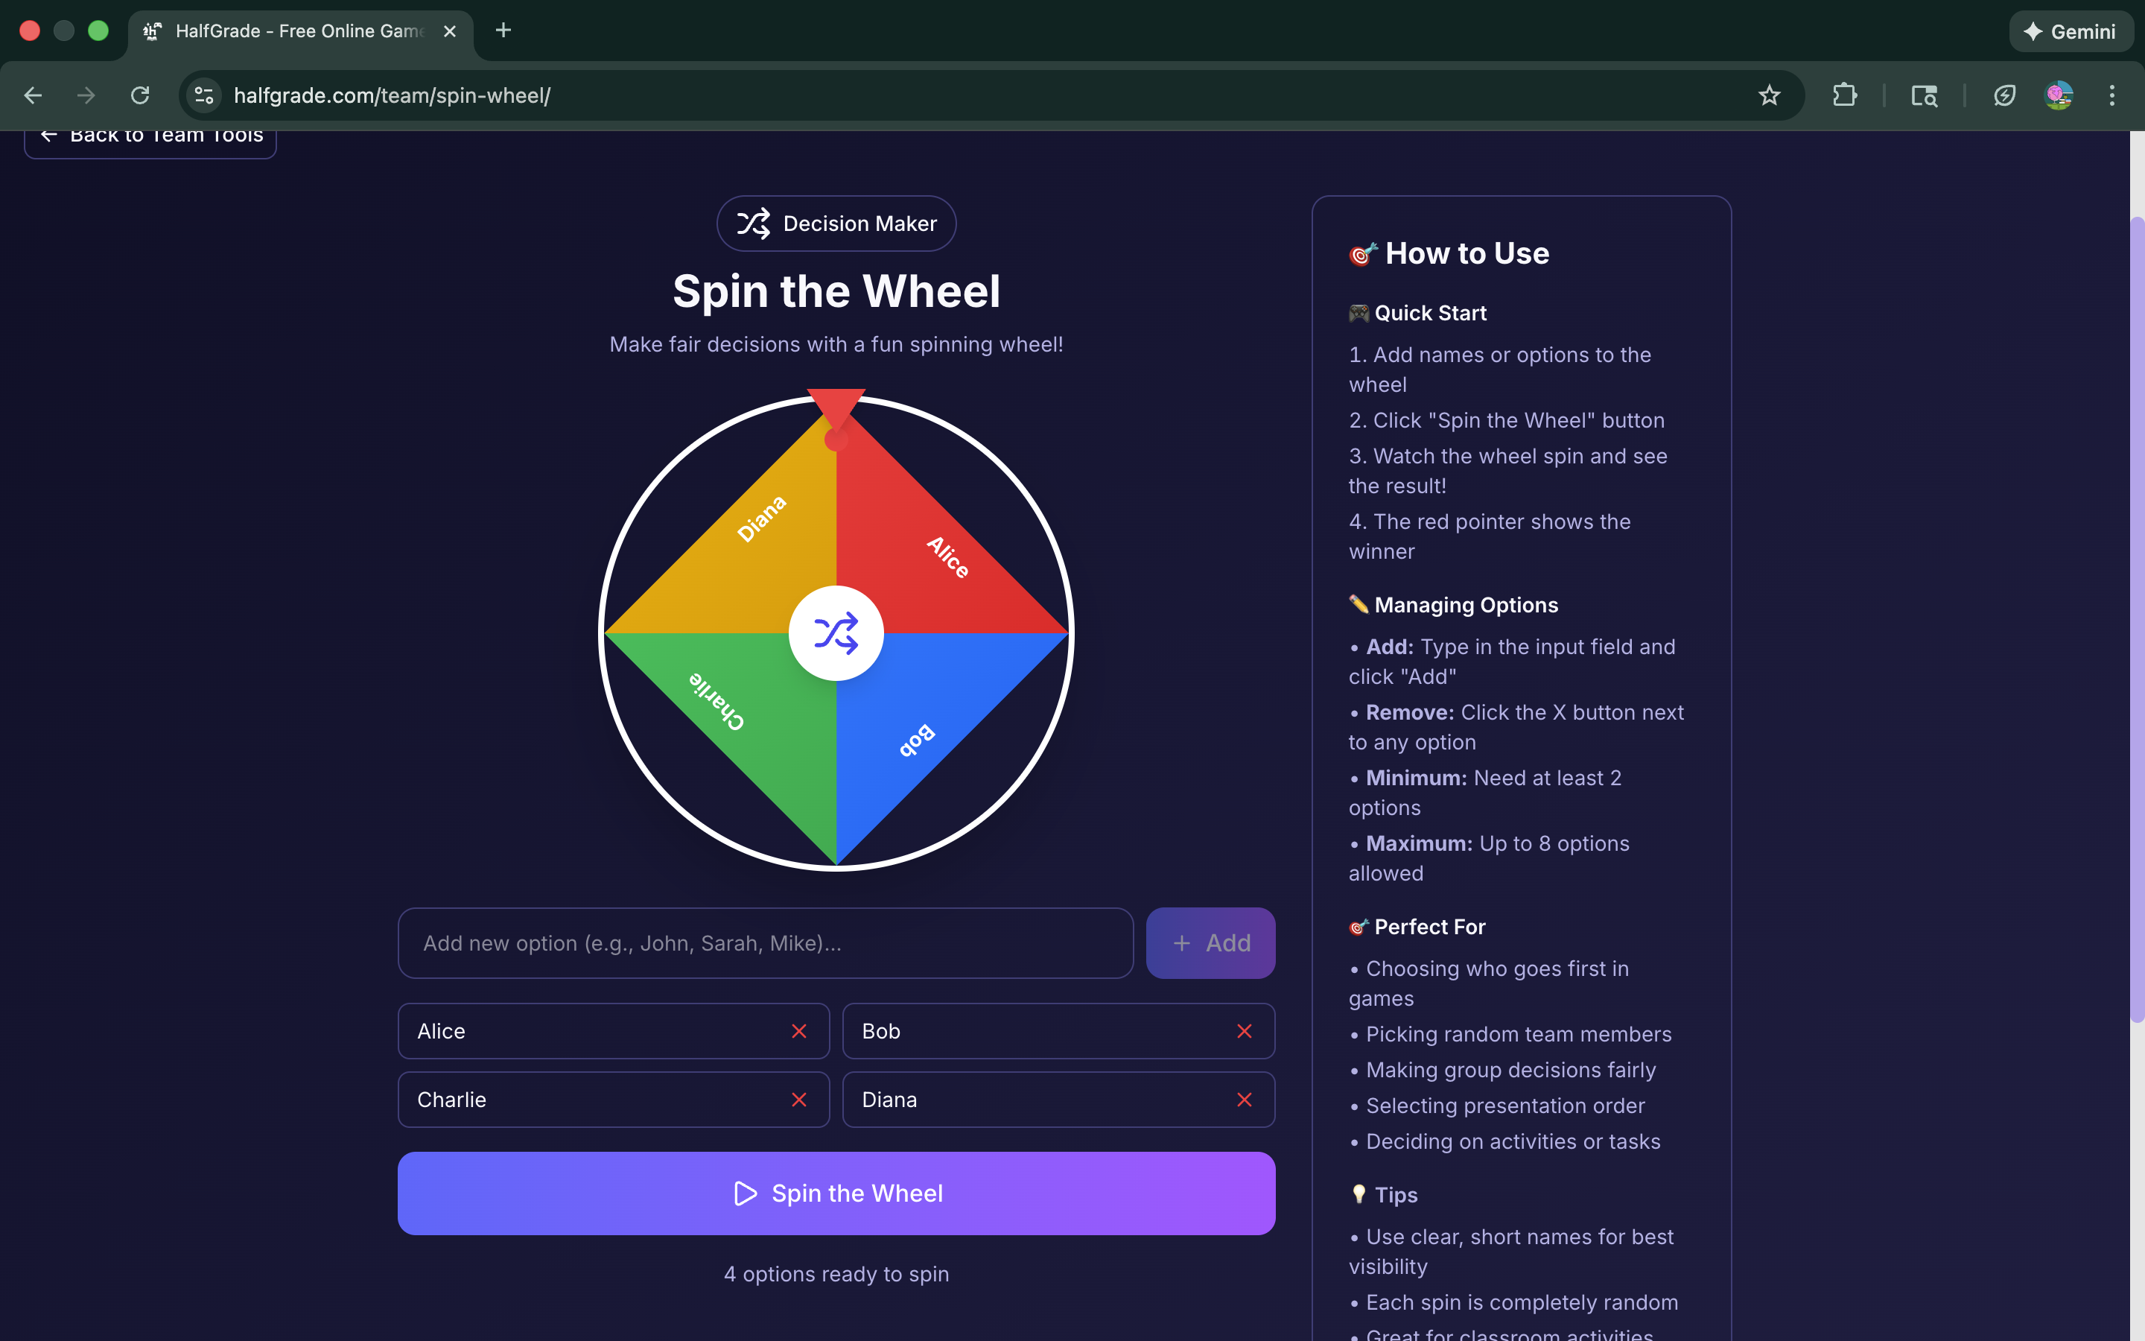The height and width of the screenshot is (1341, 2145).
Task: Click inside the add new option input field
Action: (x=764, y=942)
